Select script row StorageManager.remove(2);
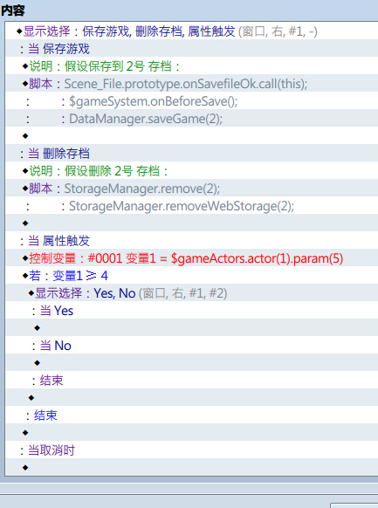Viewport: 378px width, 508px height. pos(192,189)
